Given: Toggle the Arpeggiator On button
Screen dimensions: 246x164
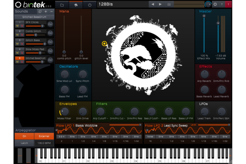Looking at the screenshot, I should 24,136.
